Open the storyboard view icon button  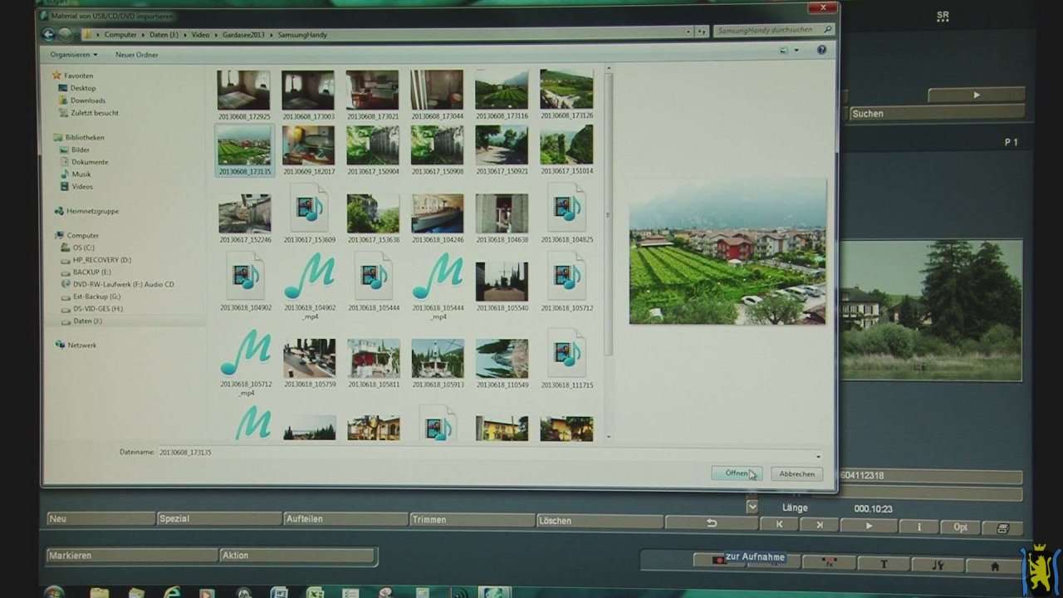pyautogui.click(x=1002, y=527)
